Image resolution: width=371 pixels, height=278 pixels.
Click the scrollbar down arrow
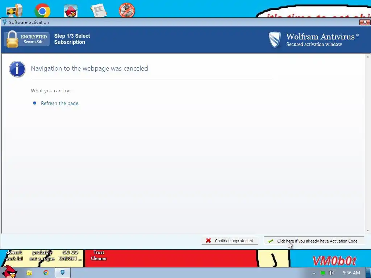[x=368, y=231]
